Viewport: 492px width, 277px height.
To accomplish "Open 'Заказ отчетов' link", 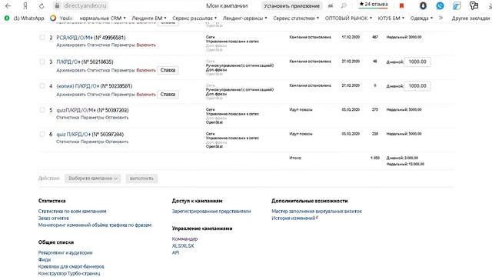I will [53, 218].
